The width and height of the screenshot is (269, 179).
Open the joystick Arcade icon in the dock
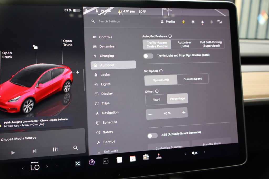click(x=159, y=156)
